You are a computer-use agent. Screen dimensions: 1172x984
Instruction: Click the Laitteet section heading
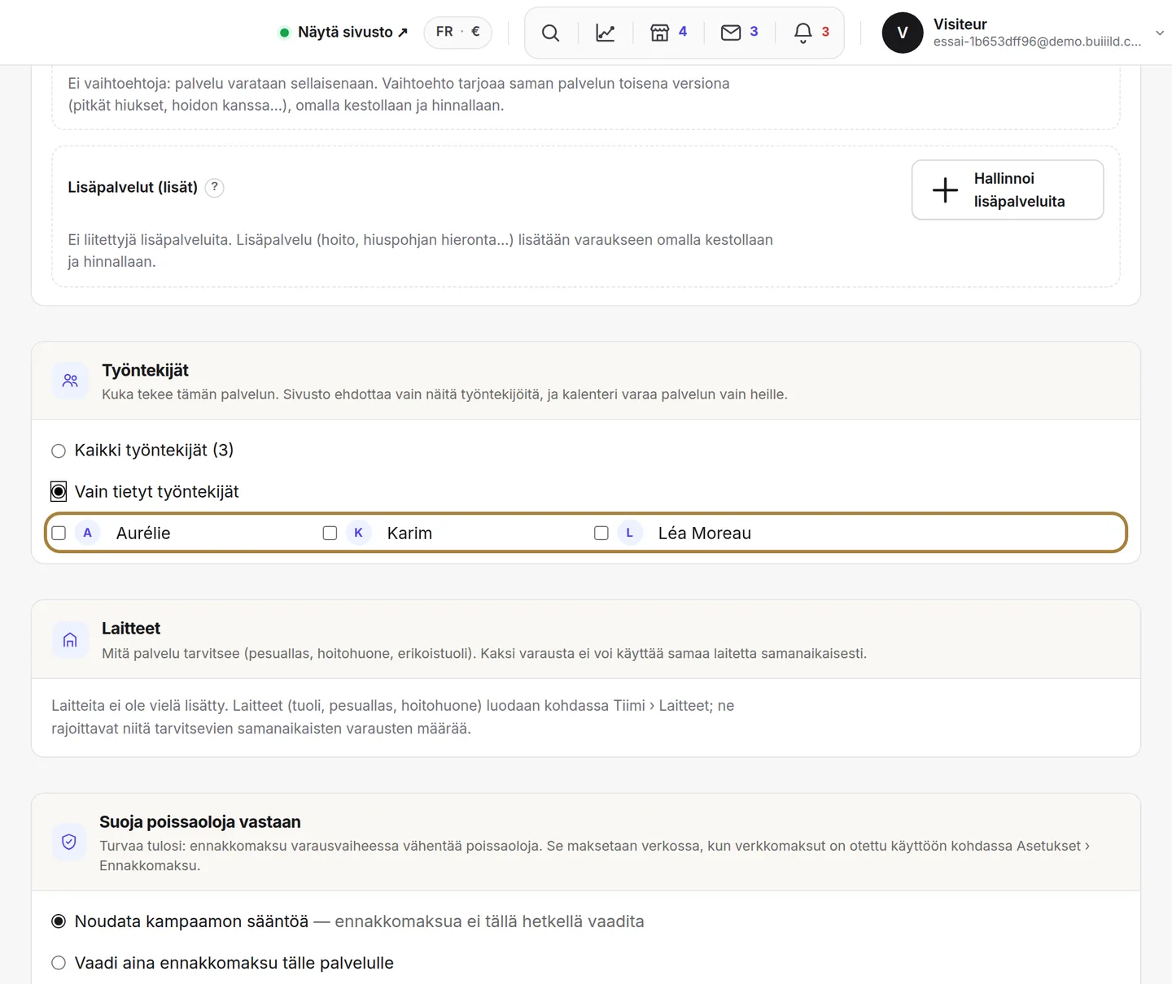point(131,629)
